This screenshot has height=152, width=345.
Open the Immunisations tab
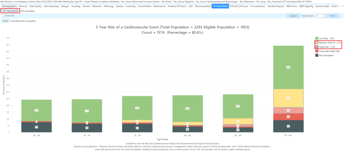(x=258, y=6)
